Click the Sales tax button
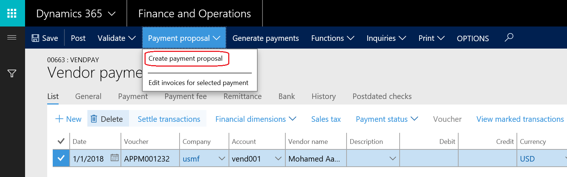Viewport: 567px width, 177px height. coord(326,119)
